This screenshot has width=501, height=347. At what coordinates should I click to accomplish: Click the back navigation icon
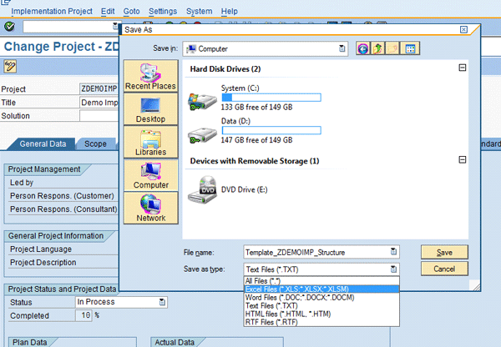363,49
